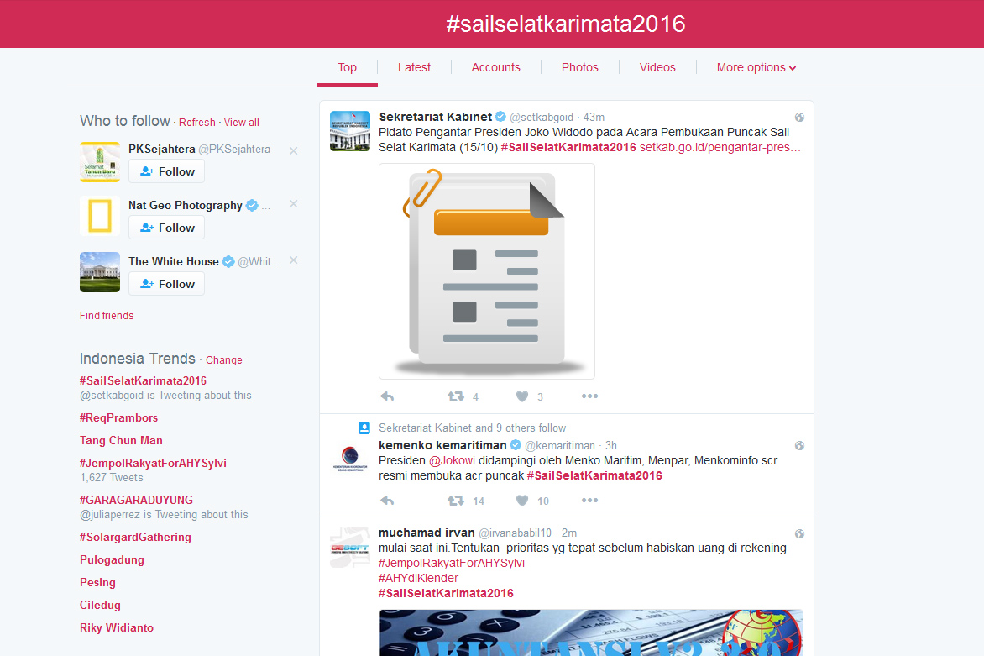The width and height of the screenshot is (984, 656).
Task: Follow The White House account
Action: tap(167, 284)
